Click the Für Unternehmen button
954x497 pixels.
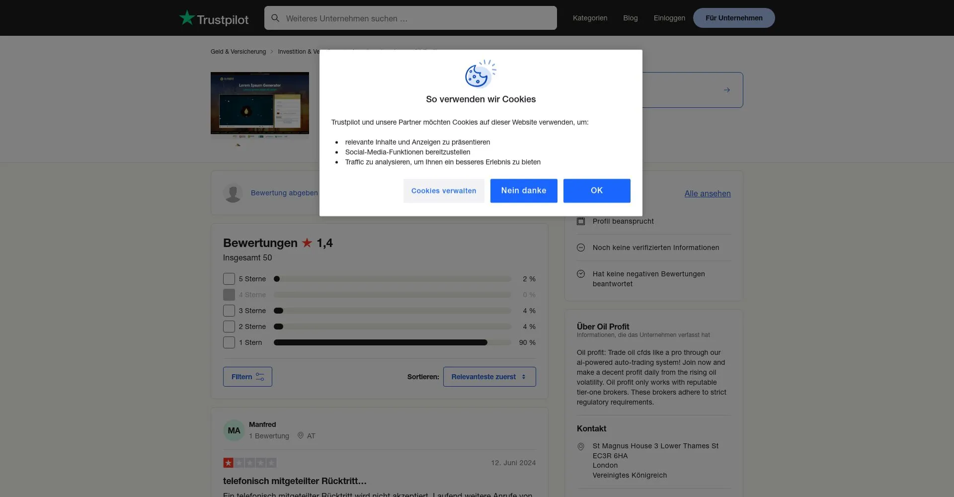pos(734,18)
